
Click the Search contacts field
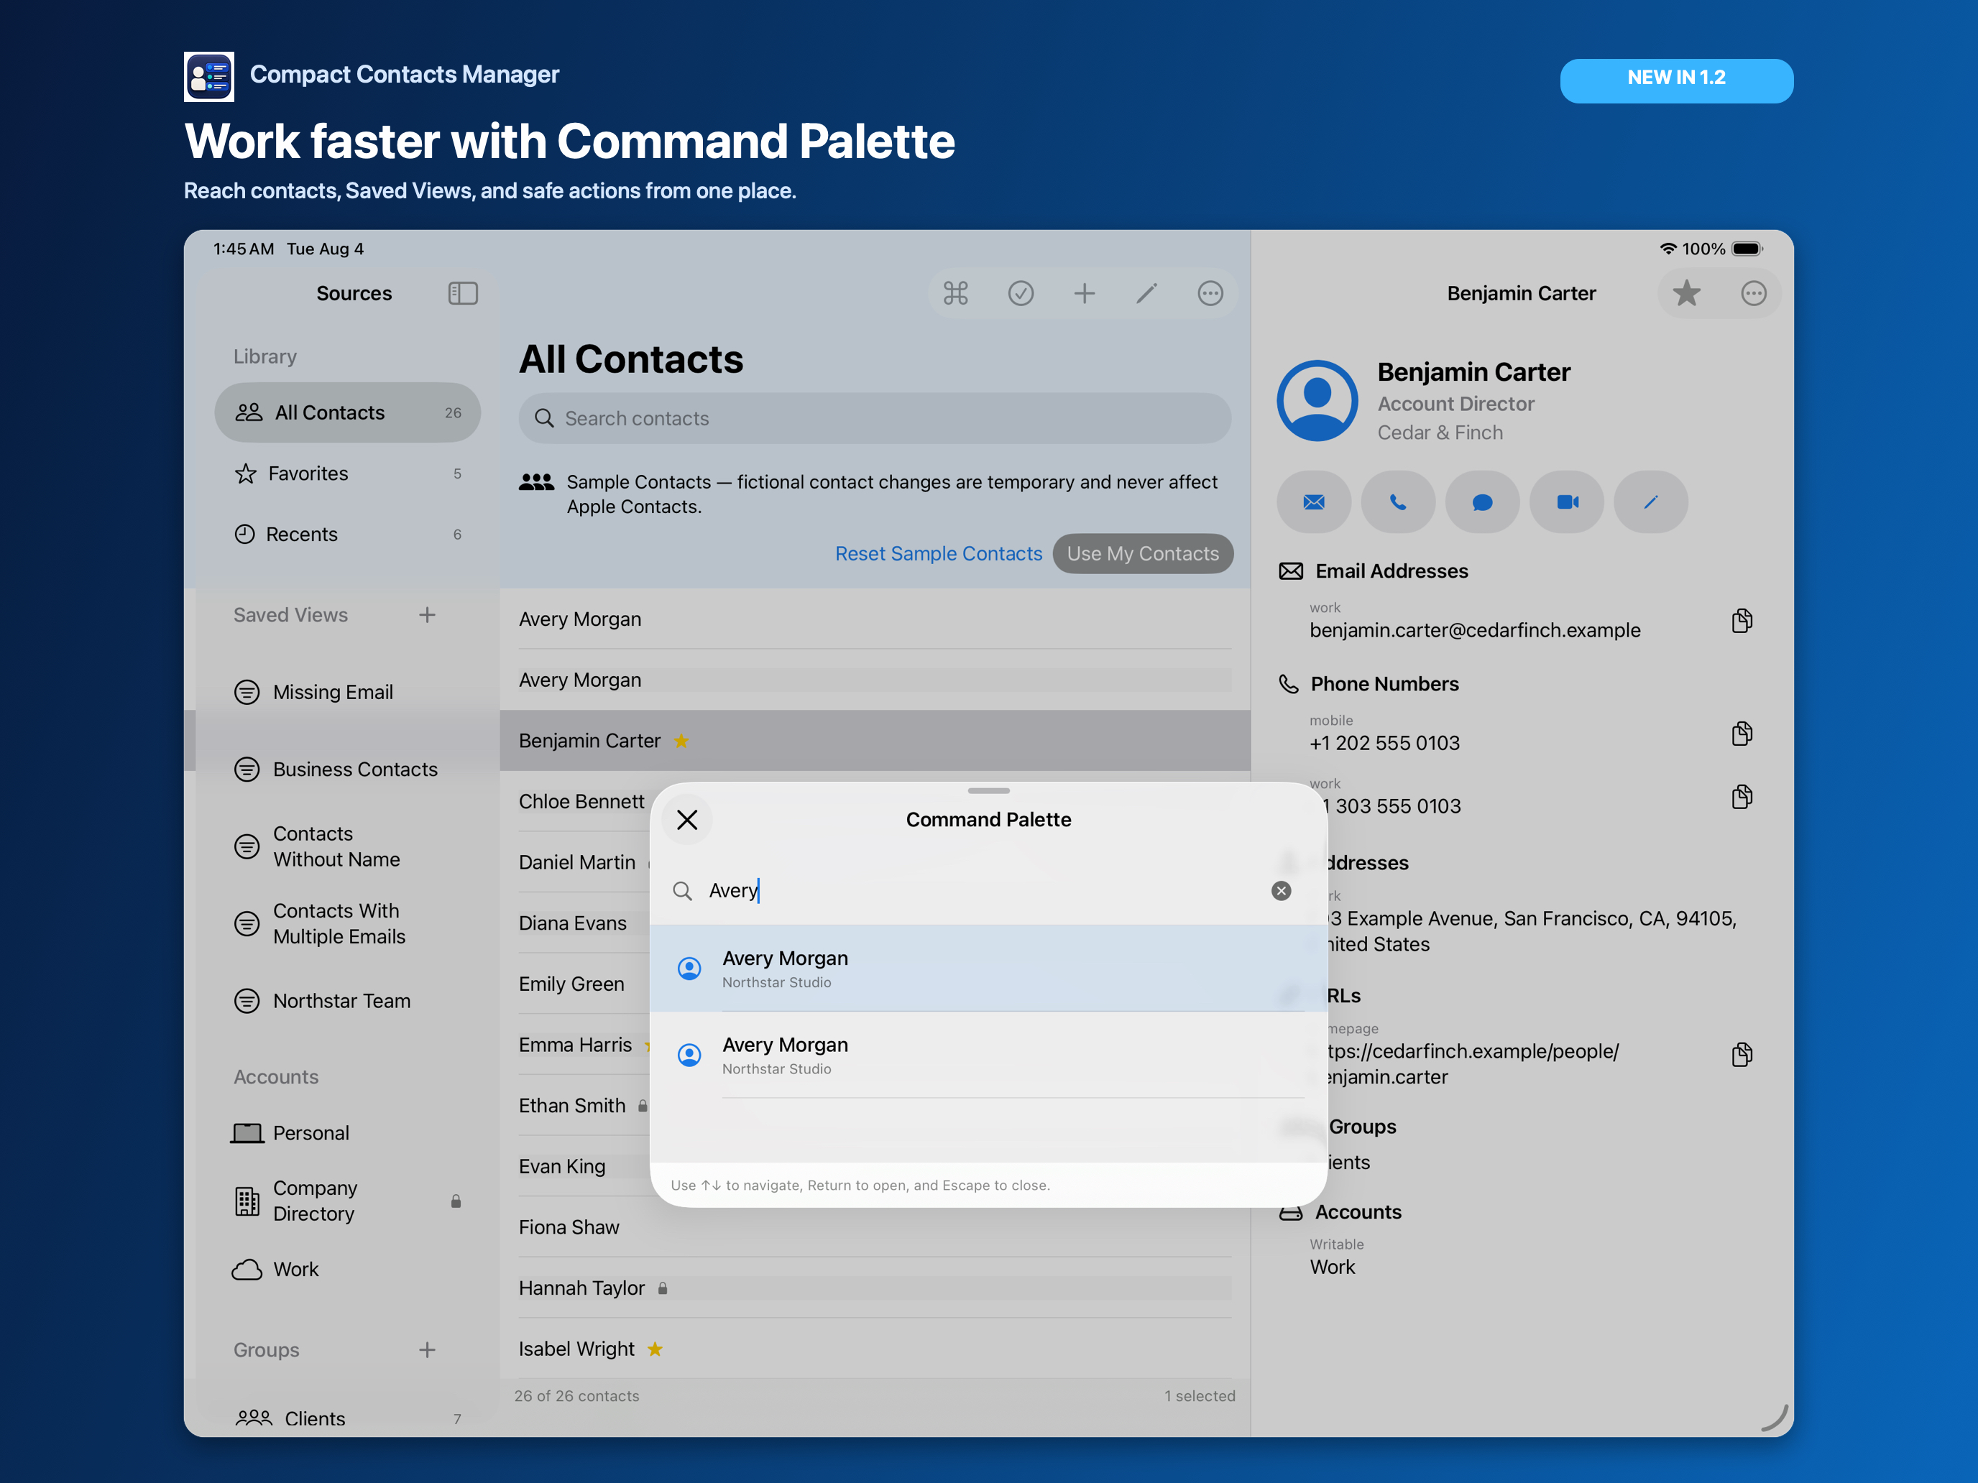[875, 418]
